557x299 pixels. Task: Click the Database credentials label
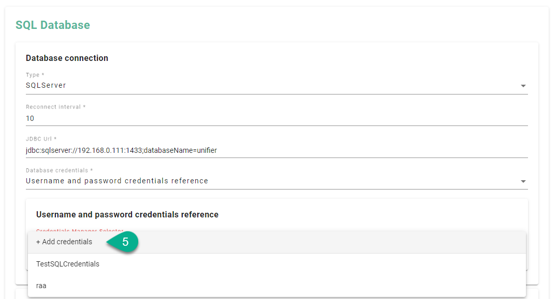tap(59, 170)
